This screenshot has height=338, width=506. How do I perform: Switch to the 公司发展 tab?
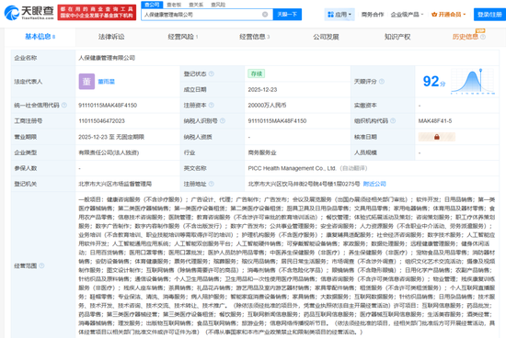click(x=326, y=37)
